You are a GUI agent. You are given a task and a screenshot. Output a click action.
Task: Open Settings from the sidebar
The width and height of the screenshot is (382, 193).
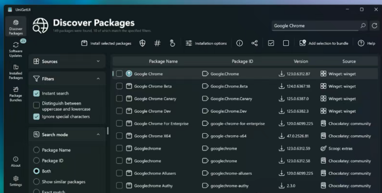click(x=16, y=181)
